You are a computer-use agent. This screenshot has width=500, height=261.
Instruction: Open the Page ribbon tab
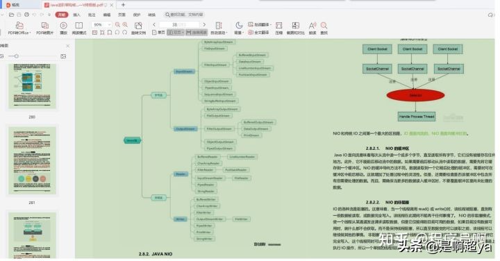[122, 15]
